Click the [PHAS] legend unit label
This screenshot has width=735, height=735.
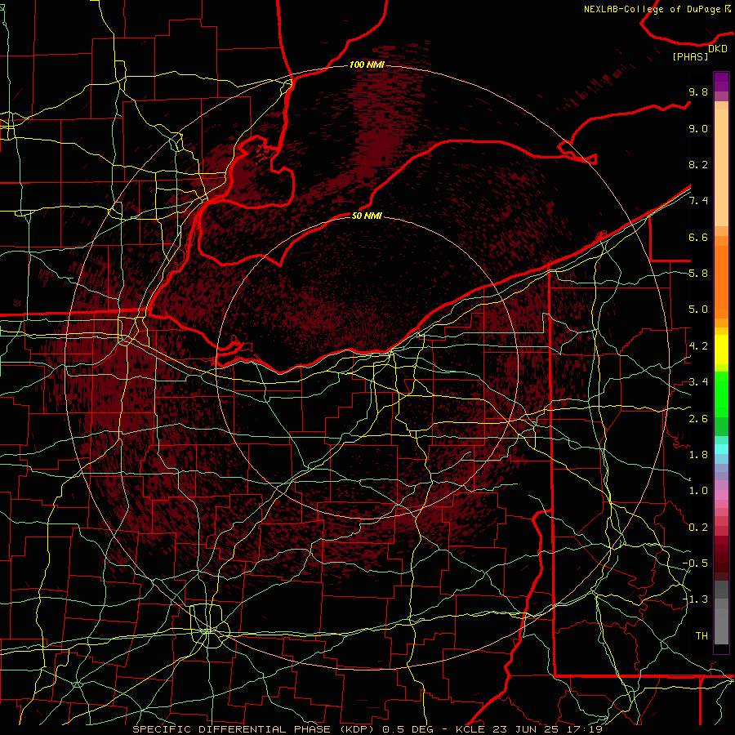tap(690, 56)
